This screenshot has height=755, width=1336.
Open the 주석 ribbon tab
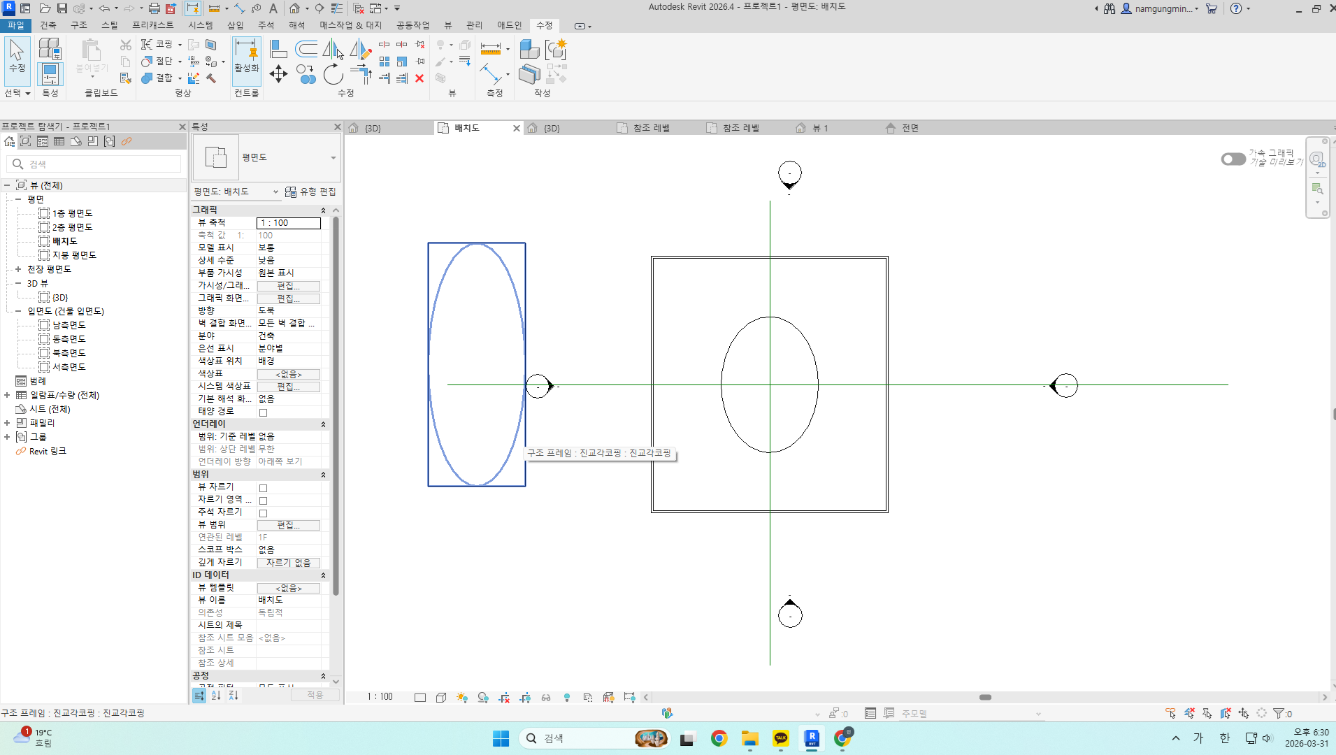tap(266, 25)
